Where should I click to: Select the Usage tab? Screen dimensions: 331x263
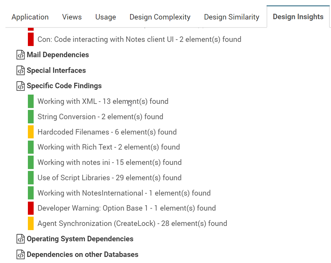click(x=105, y=17)
